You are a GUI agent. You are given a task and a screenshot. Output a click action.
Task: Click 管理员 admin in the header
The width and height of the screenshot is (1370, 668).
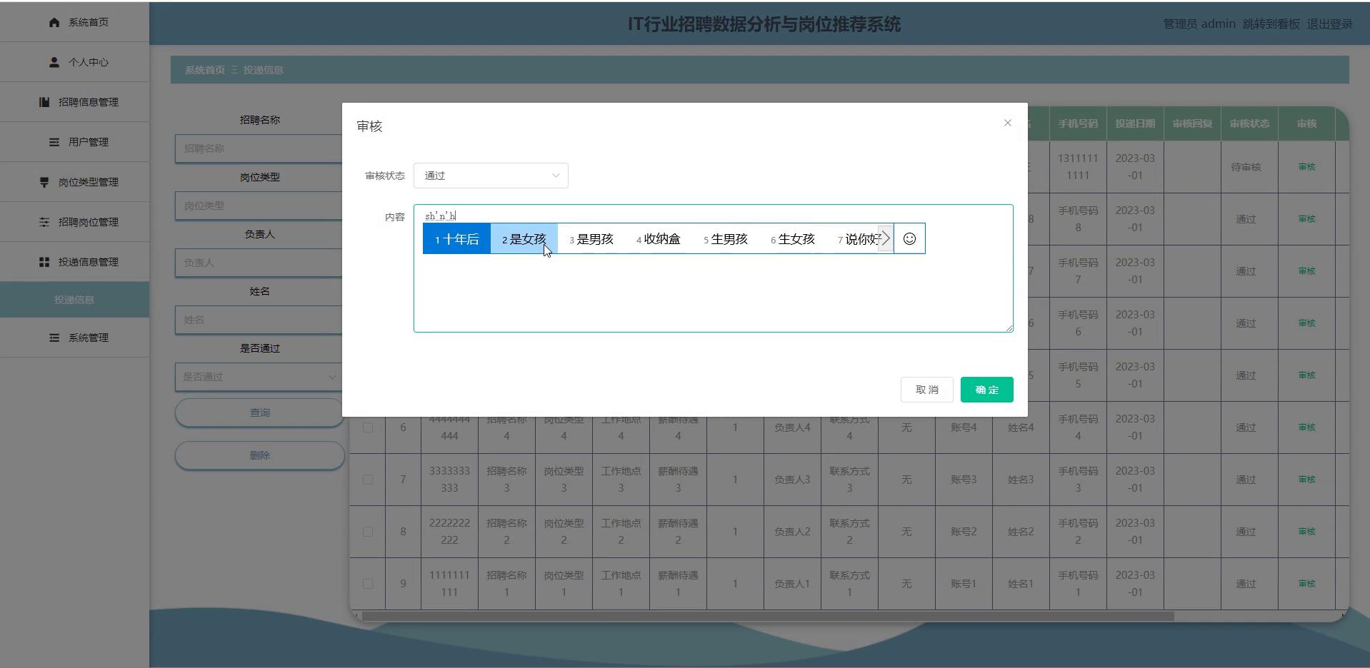coord(1199,24)
